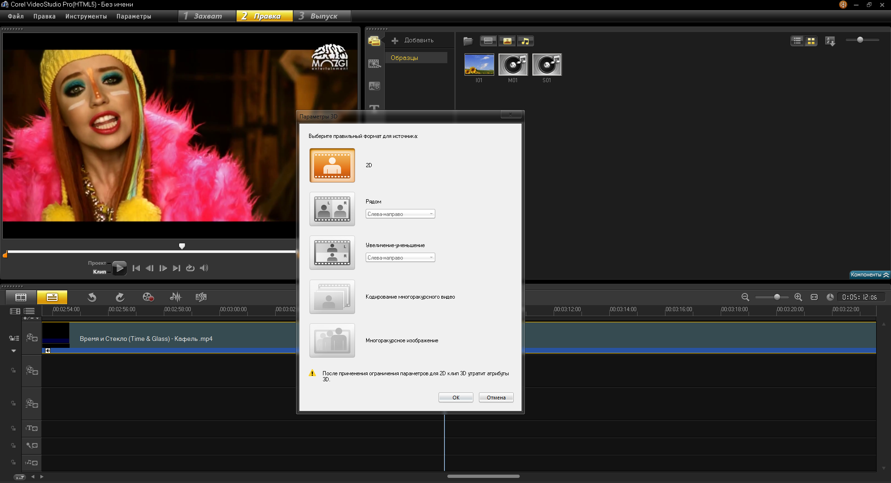Open the Слева-направо dropdown under Увеличение-уменьшение
This screenshot has height=483, width=891.
[400, 258]
